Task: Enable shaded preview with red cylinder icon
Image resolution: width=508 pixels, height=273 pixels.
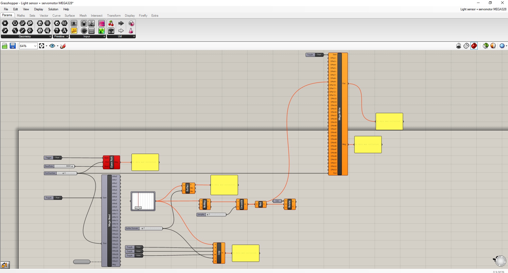Action: [x=474, y=46]
